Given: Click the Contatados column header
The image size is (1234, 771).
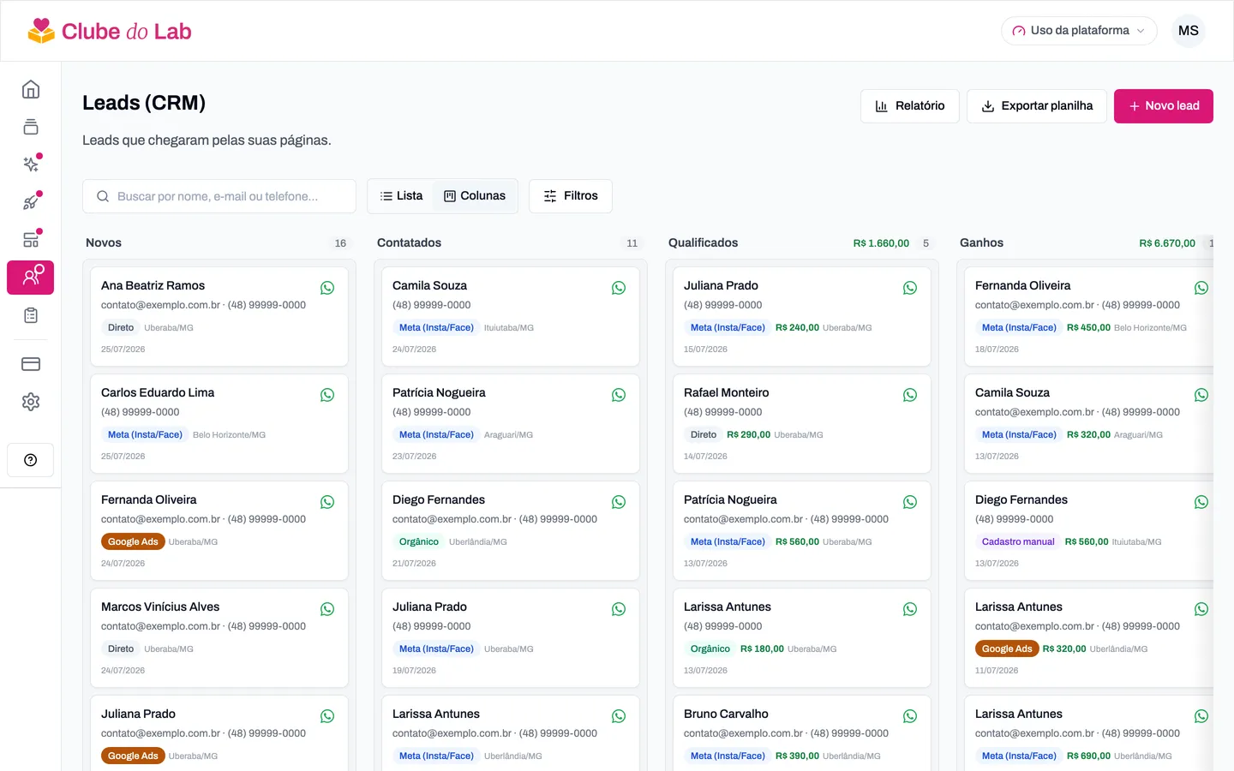Looking at the screenshot, I should pyautogui.click(x=409, y=243).
